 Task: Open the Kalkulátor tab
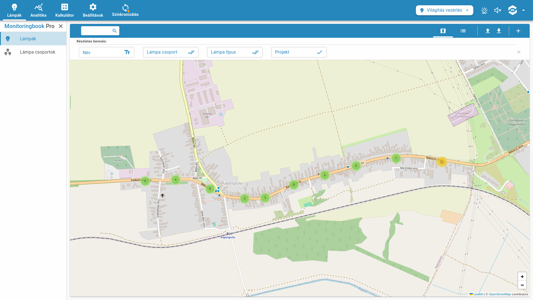(65, 11)
